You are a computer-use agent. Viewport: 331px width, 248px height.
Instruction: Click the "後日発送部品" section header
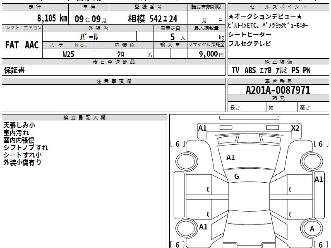[113, 62]
